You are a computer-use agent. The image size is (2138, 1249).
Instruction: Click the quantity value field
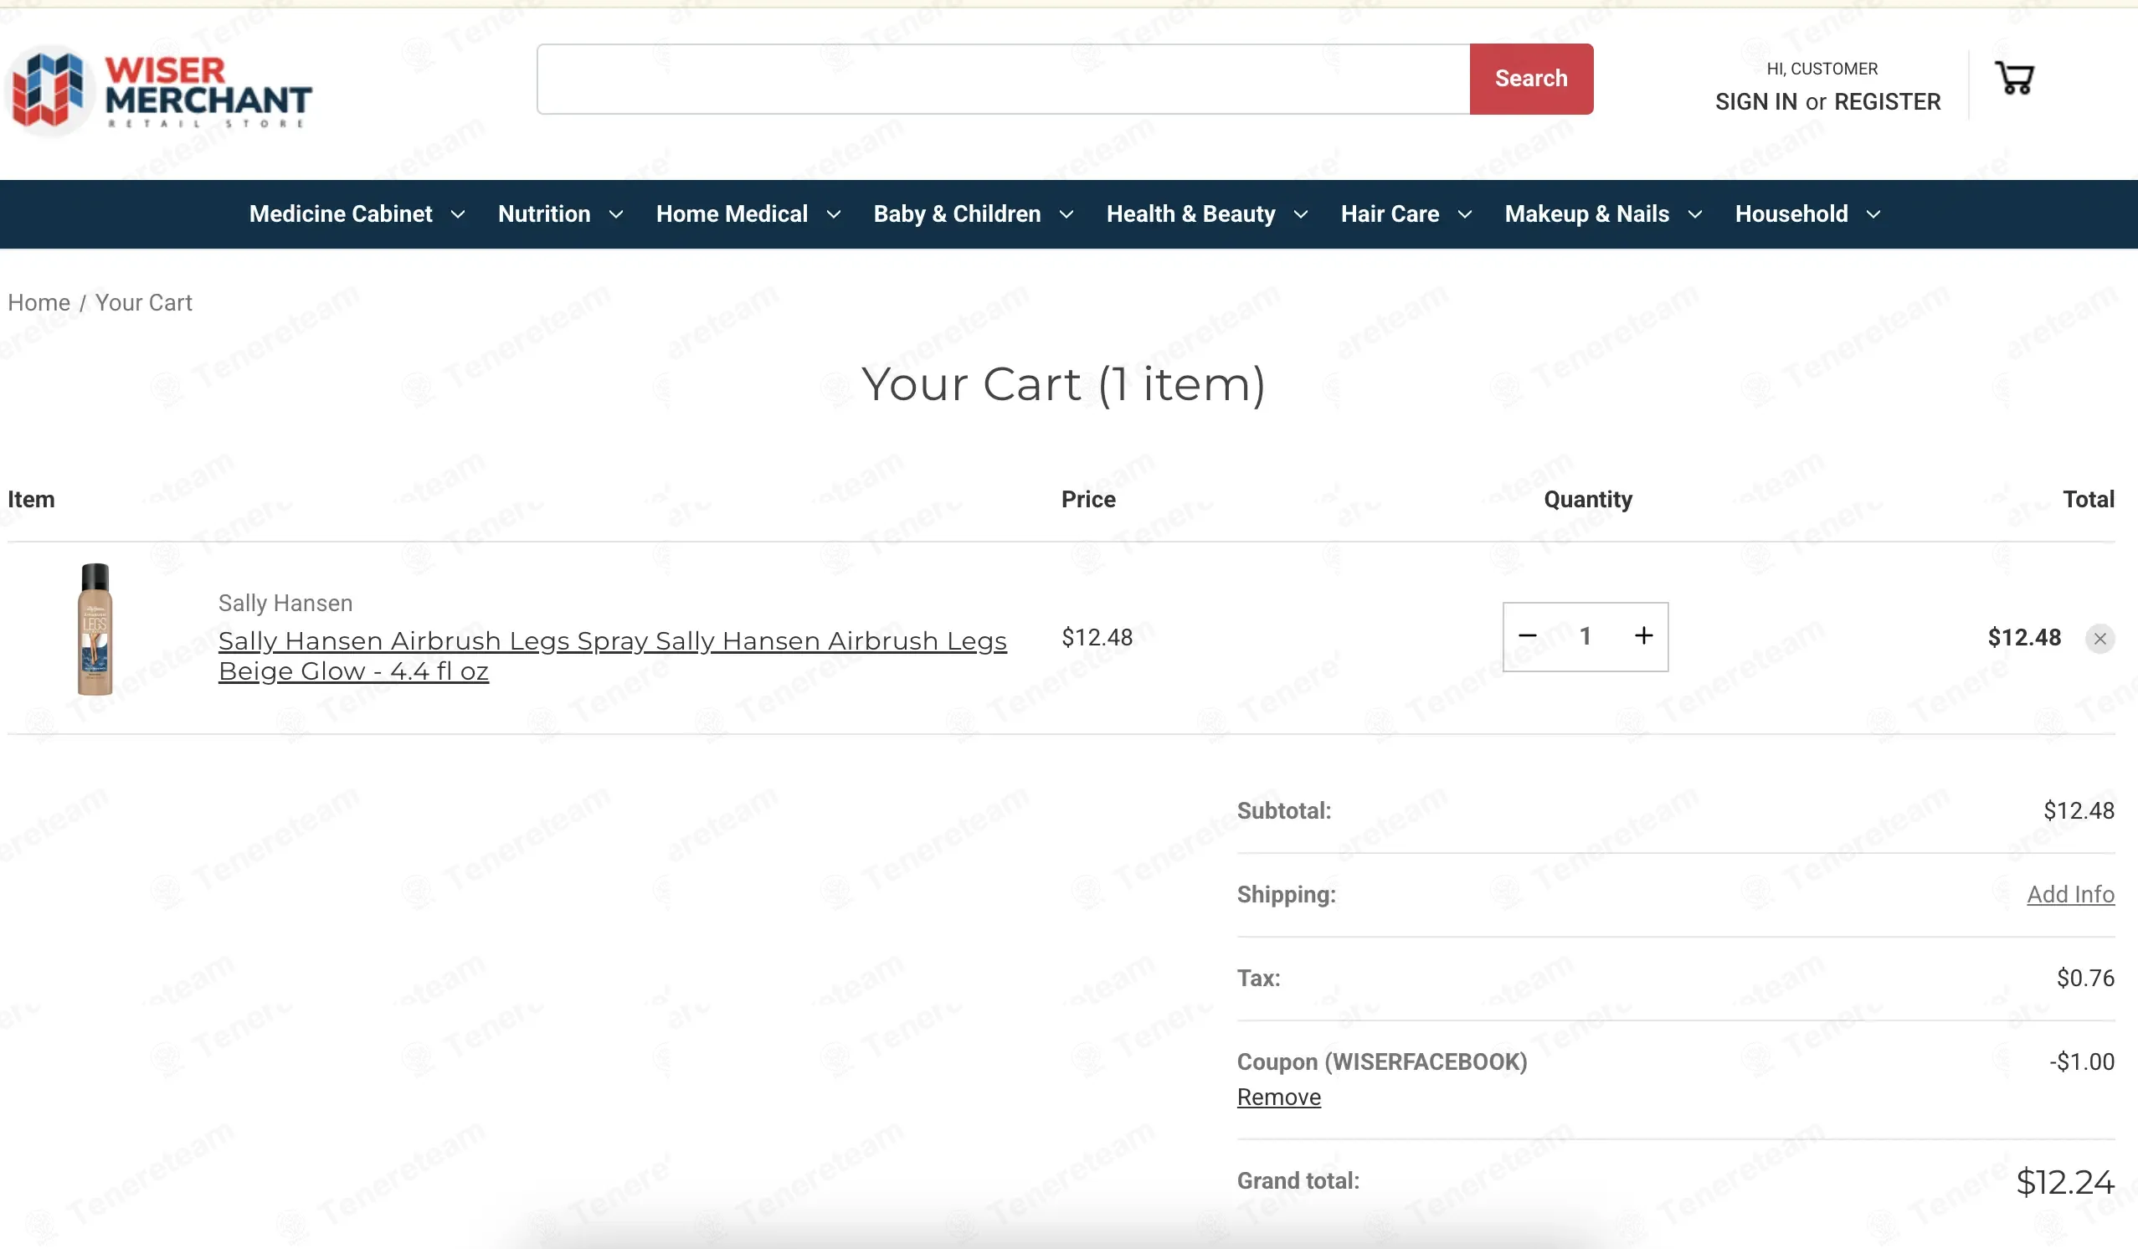(1585, 636)
